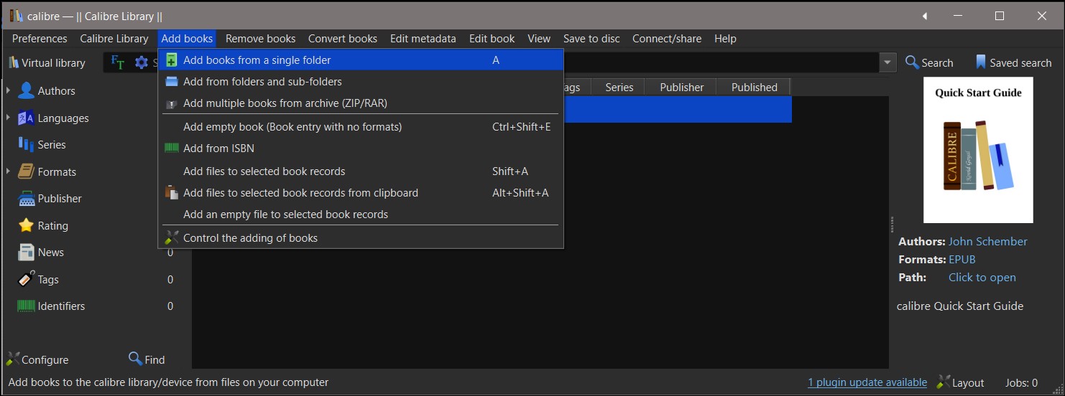The width and height of the screenshot is (1065, 396).
Task: Click the blue gear icon beside the search bar
Action: (x=142, y=63)
